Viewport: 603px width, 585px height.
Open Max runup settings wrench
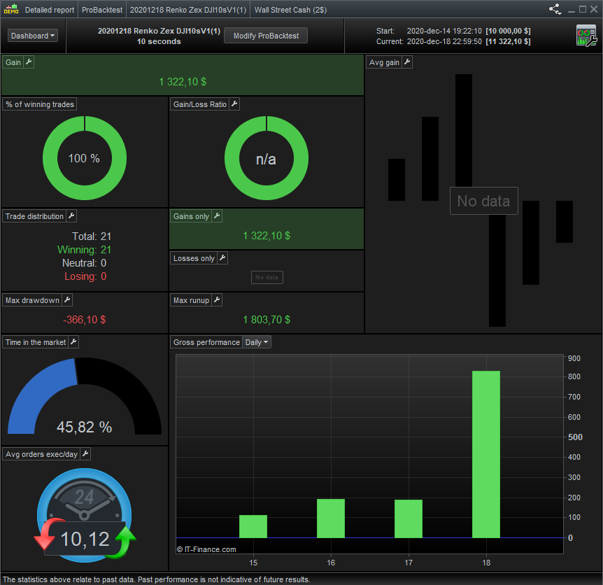218,299
